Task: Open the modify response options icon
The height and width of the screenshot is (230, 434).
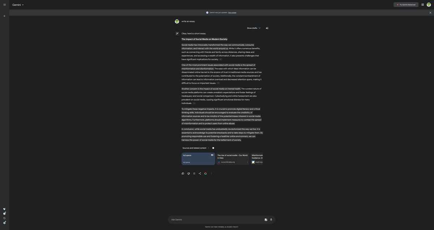Action: point(194,174)
